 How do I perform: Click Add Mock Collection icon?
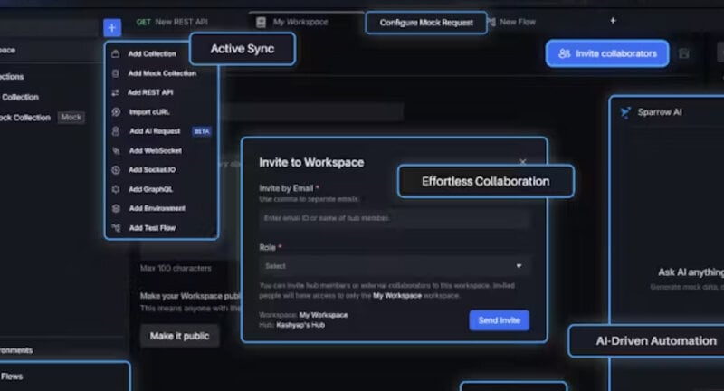(x=116, y=73)
